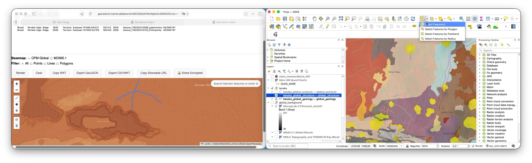The width and height of the screenshot is (532, 163).
Task: Switch to the Start Page tab in Safari
Action: click(61, 22)
